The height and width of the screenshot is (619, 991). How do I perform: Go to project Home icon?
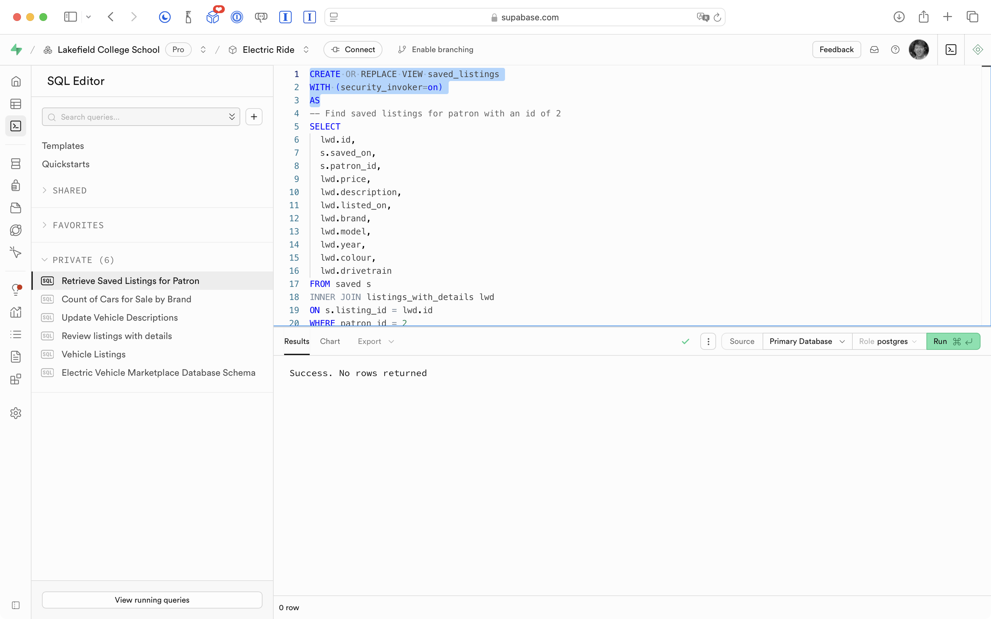15,81
